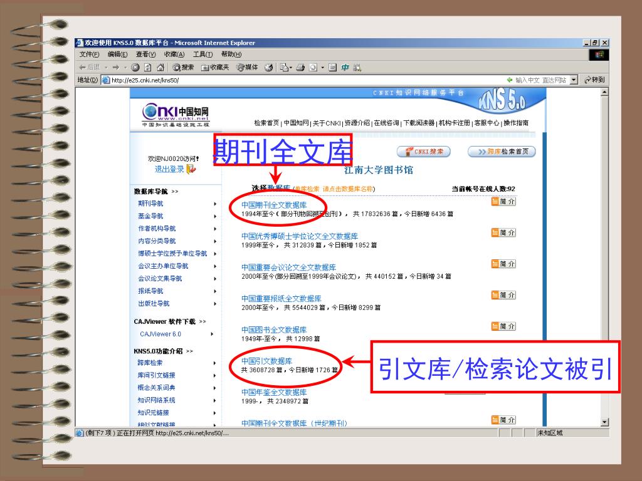
Task: Click the 跨库检索首页 button
Action: 502,152
